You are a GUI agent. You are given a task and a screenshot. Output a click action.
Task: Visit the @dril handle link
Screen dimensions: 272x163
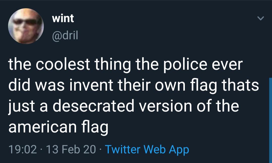(65, 35)
